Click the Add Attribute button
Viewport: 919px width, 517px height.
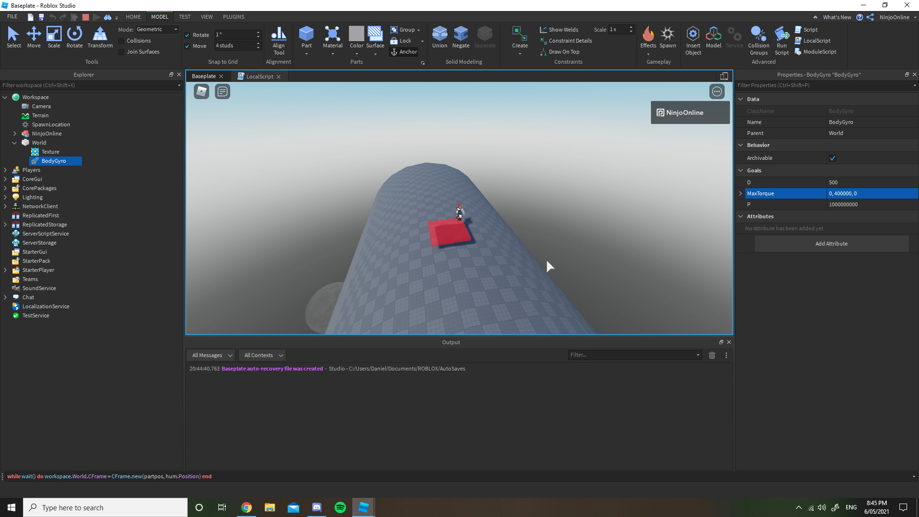[831, 243]
